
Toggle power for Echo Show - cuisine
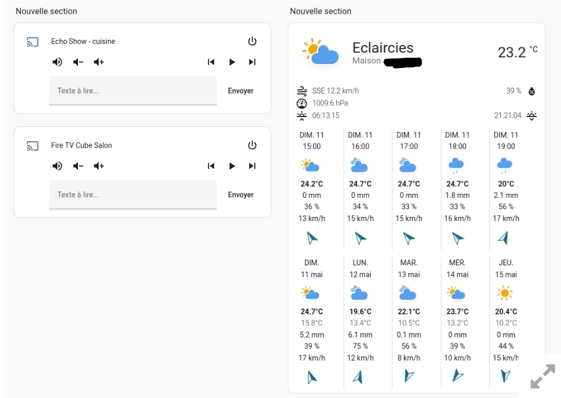coord(252,42)
